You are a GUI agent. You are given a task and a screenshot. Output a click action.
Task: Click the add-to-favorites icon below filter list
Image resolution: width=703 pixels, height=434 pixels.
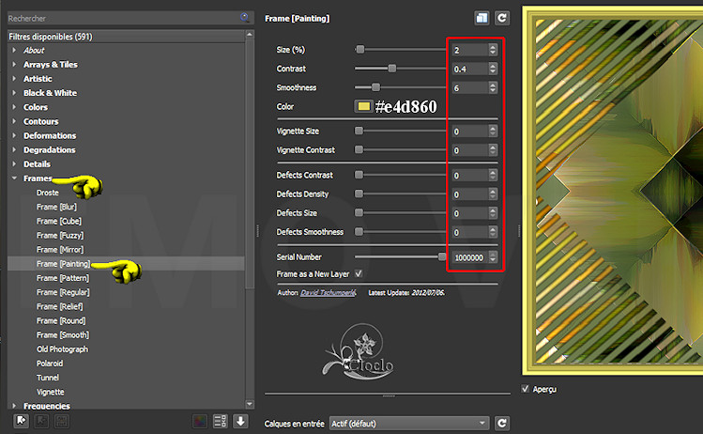click(x=21, y=421)
